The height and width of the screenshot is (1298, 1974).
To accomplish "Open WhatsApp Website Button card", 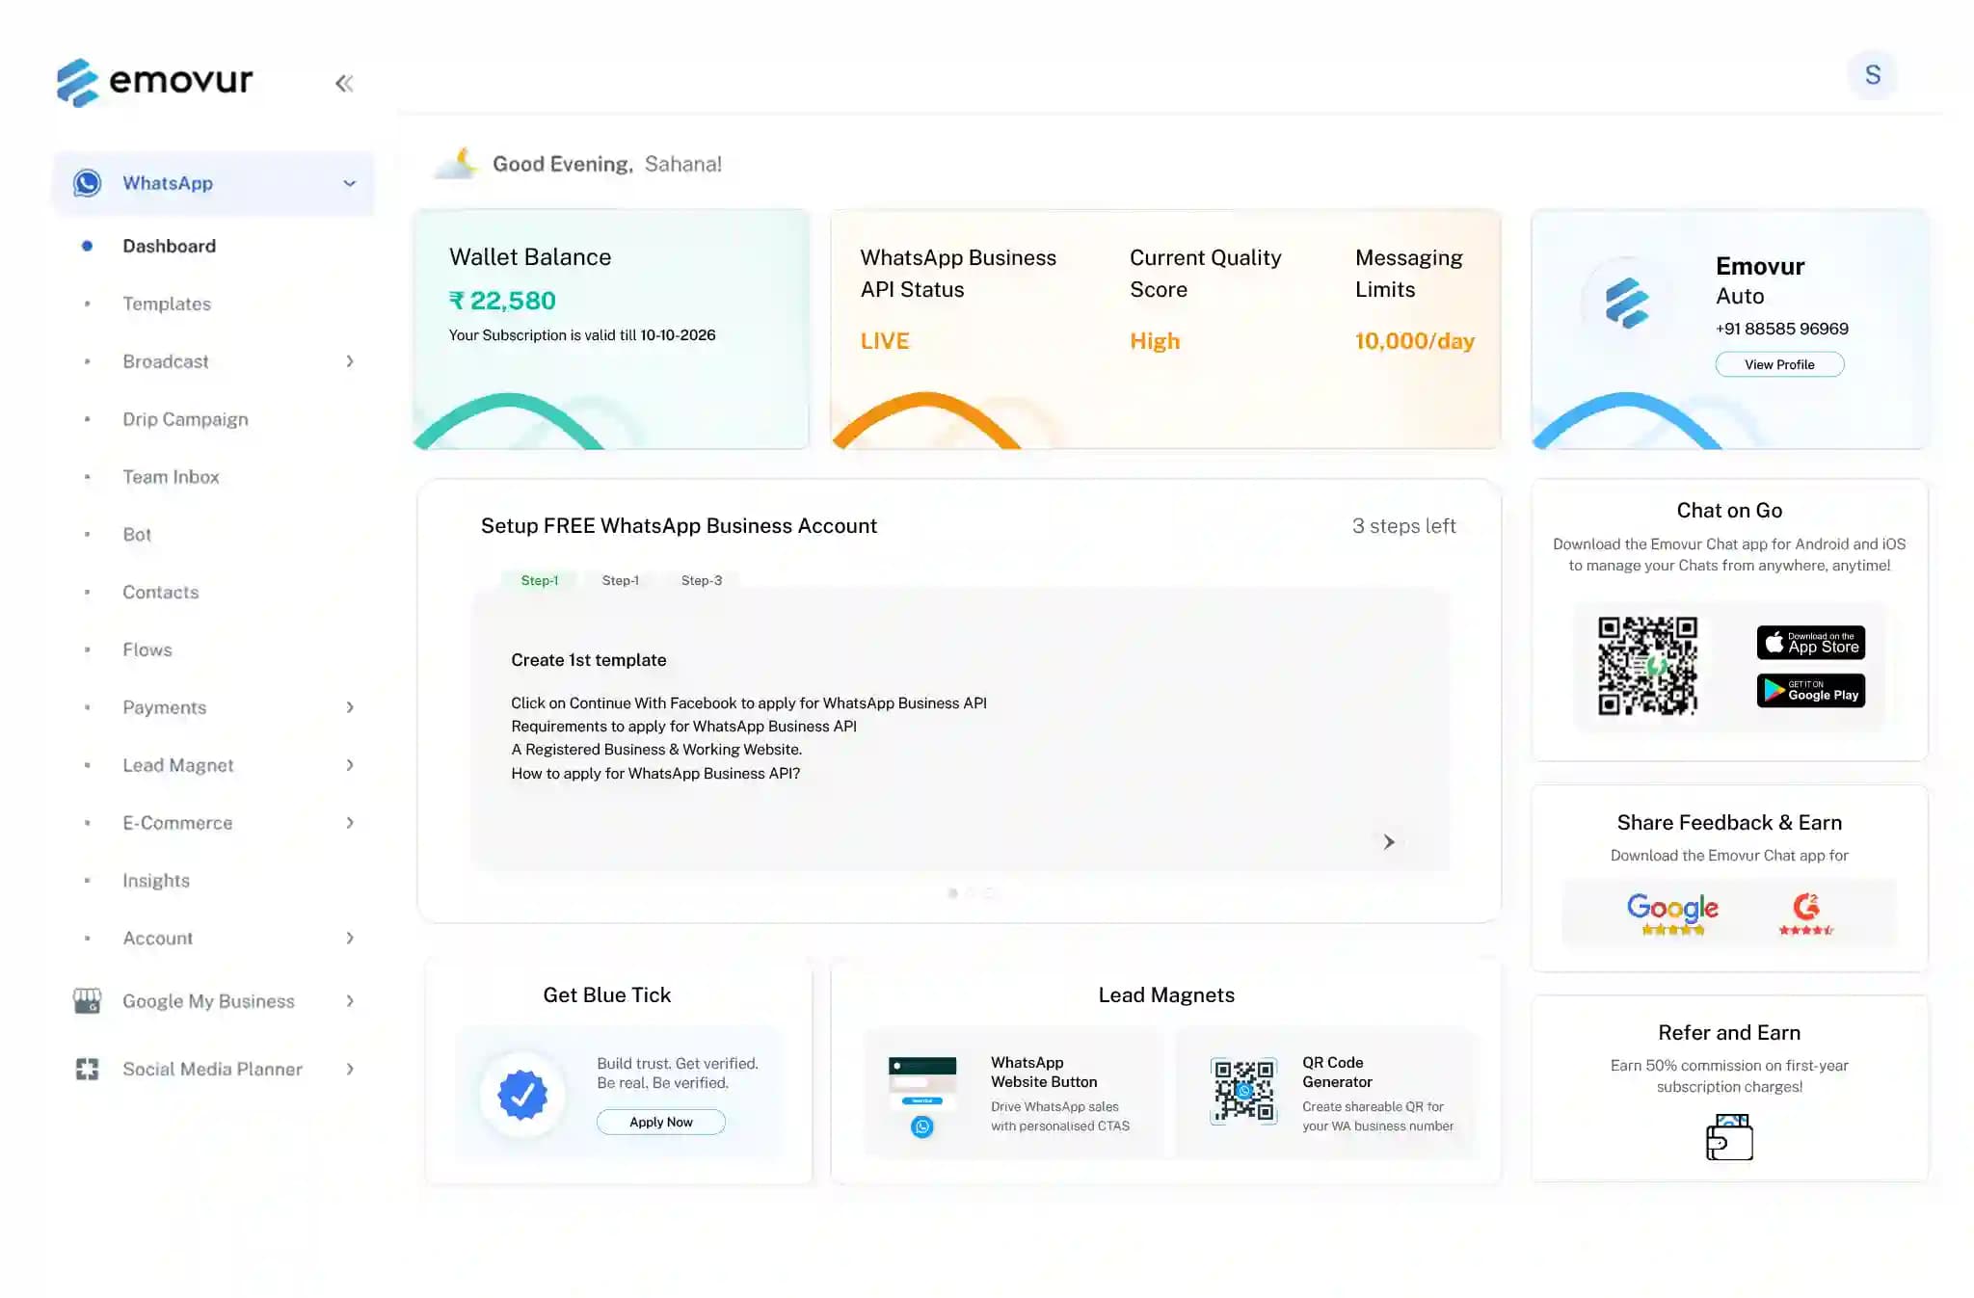I will 1013,1094.
